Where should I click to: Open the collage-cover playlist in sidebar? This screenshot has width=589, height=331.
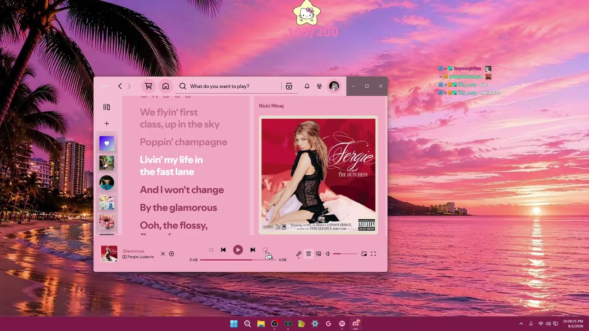(x=107, y=202)
